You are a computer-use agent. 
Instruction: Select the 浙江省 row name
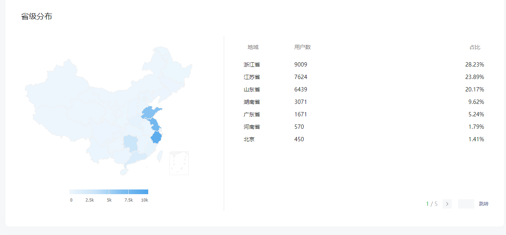252,65
